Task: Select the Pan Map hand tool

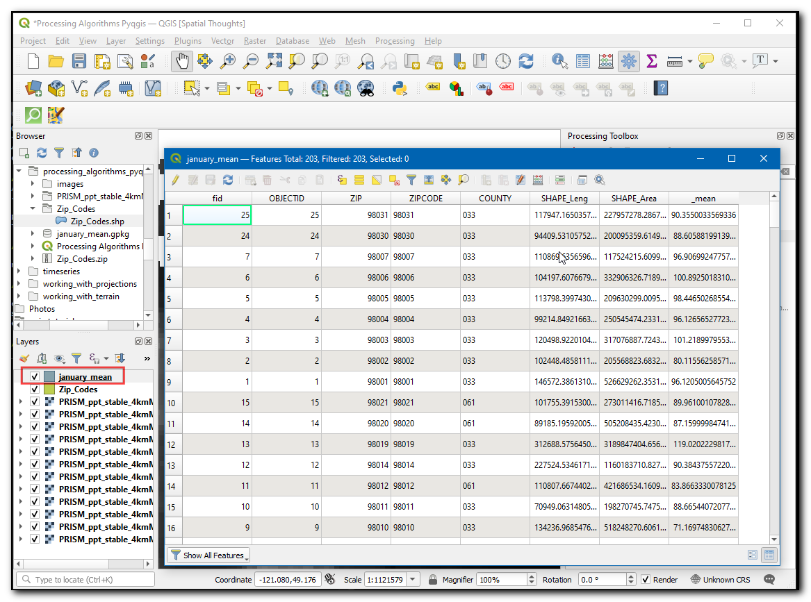Action: point(181,61)
